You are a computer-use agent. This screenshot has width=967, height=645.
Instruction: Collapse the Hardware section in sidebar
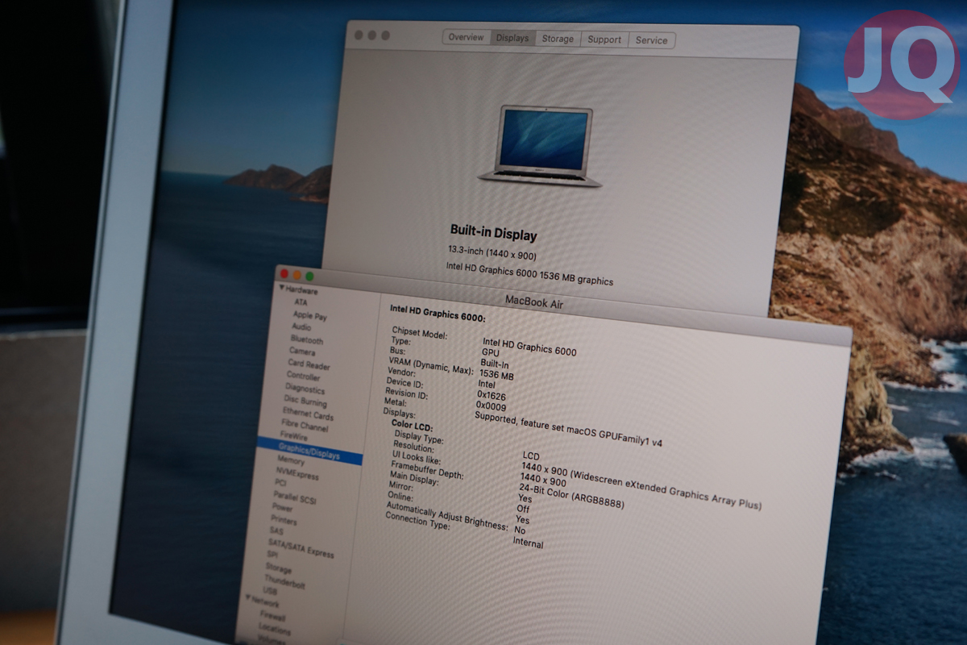pos(282,288)
